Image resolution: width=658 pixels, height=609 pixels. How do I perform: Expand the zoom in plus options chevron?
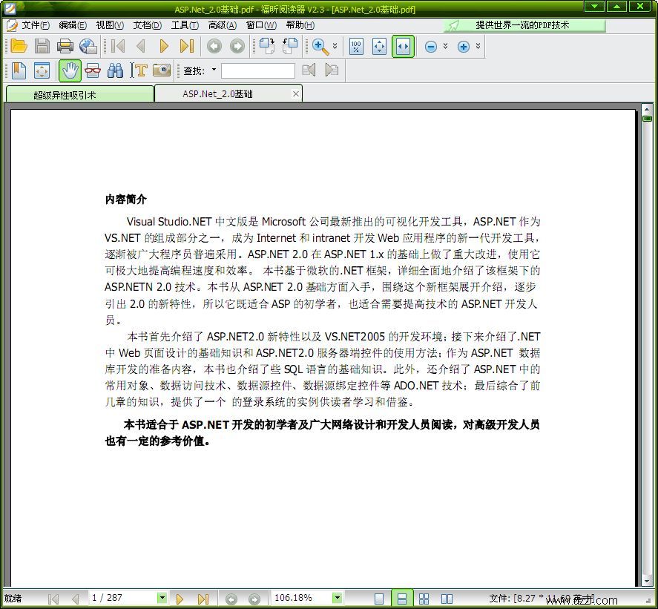click(478, 46)
